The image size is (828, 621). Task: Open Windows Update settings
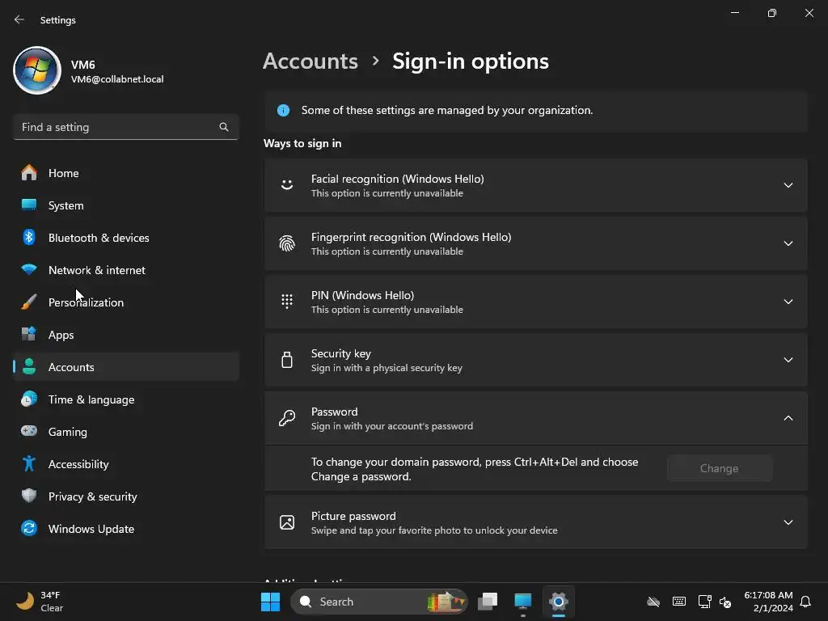click(125, 529)
